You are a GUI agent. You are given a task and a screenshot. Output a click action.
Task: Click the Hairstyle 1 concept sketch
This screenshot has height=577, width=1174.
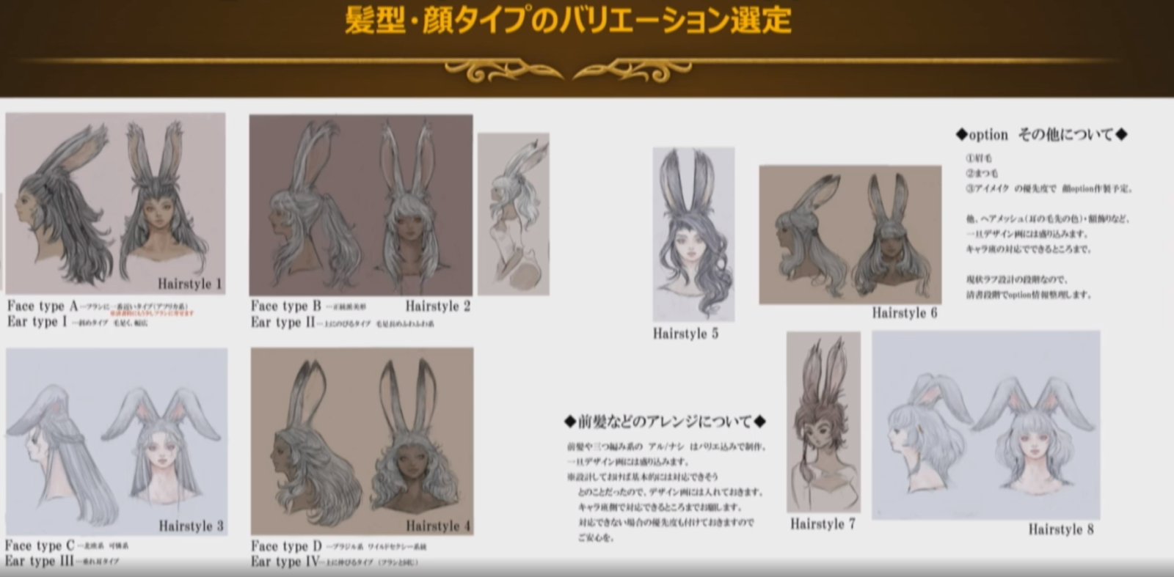[115, 203]
